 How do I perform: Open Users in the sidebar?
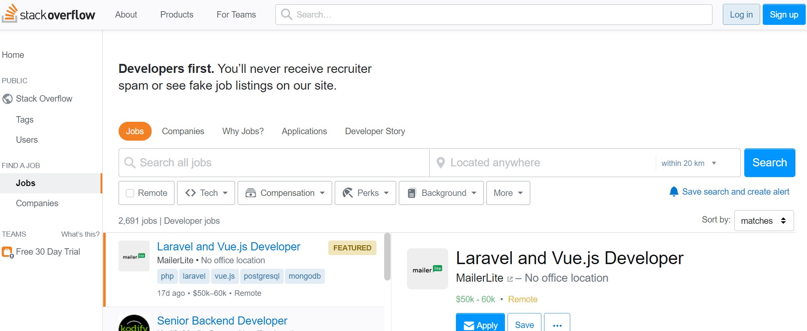click(x=27, y=140)
